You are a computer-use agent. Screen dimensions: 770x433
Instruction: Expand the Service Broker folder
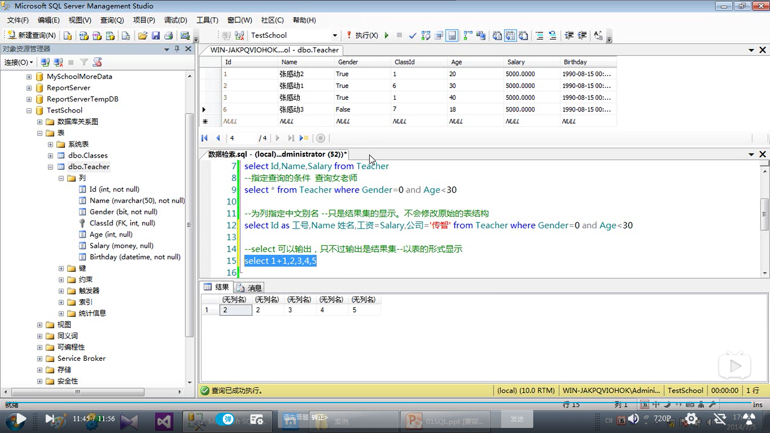[39, 359]
